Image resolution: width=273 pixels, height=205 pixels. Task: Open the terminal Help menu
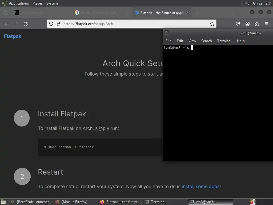pyautogui.click(x=241, y=41)
